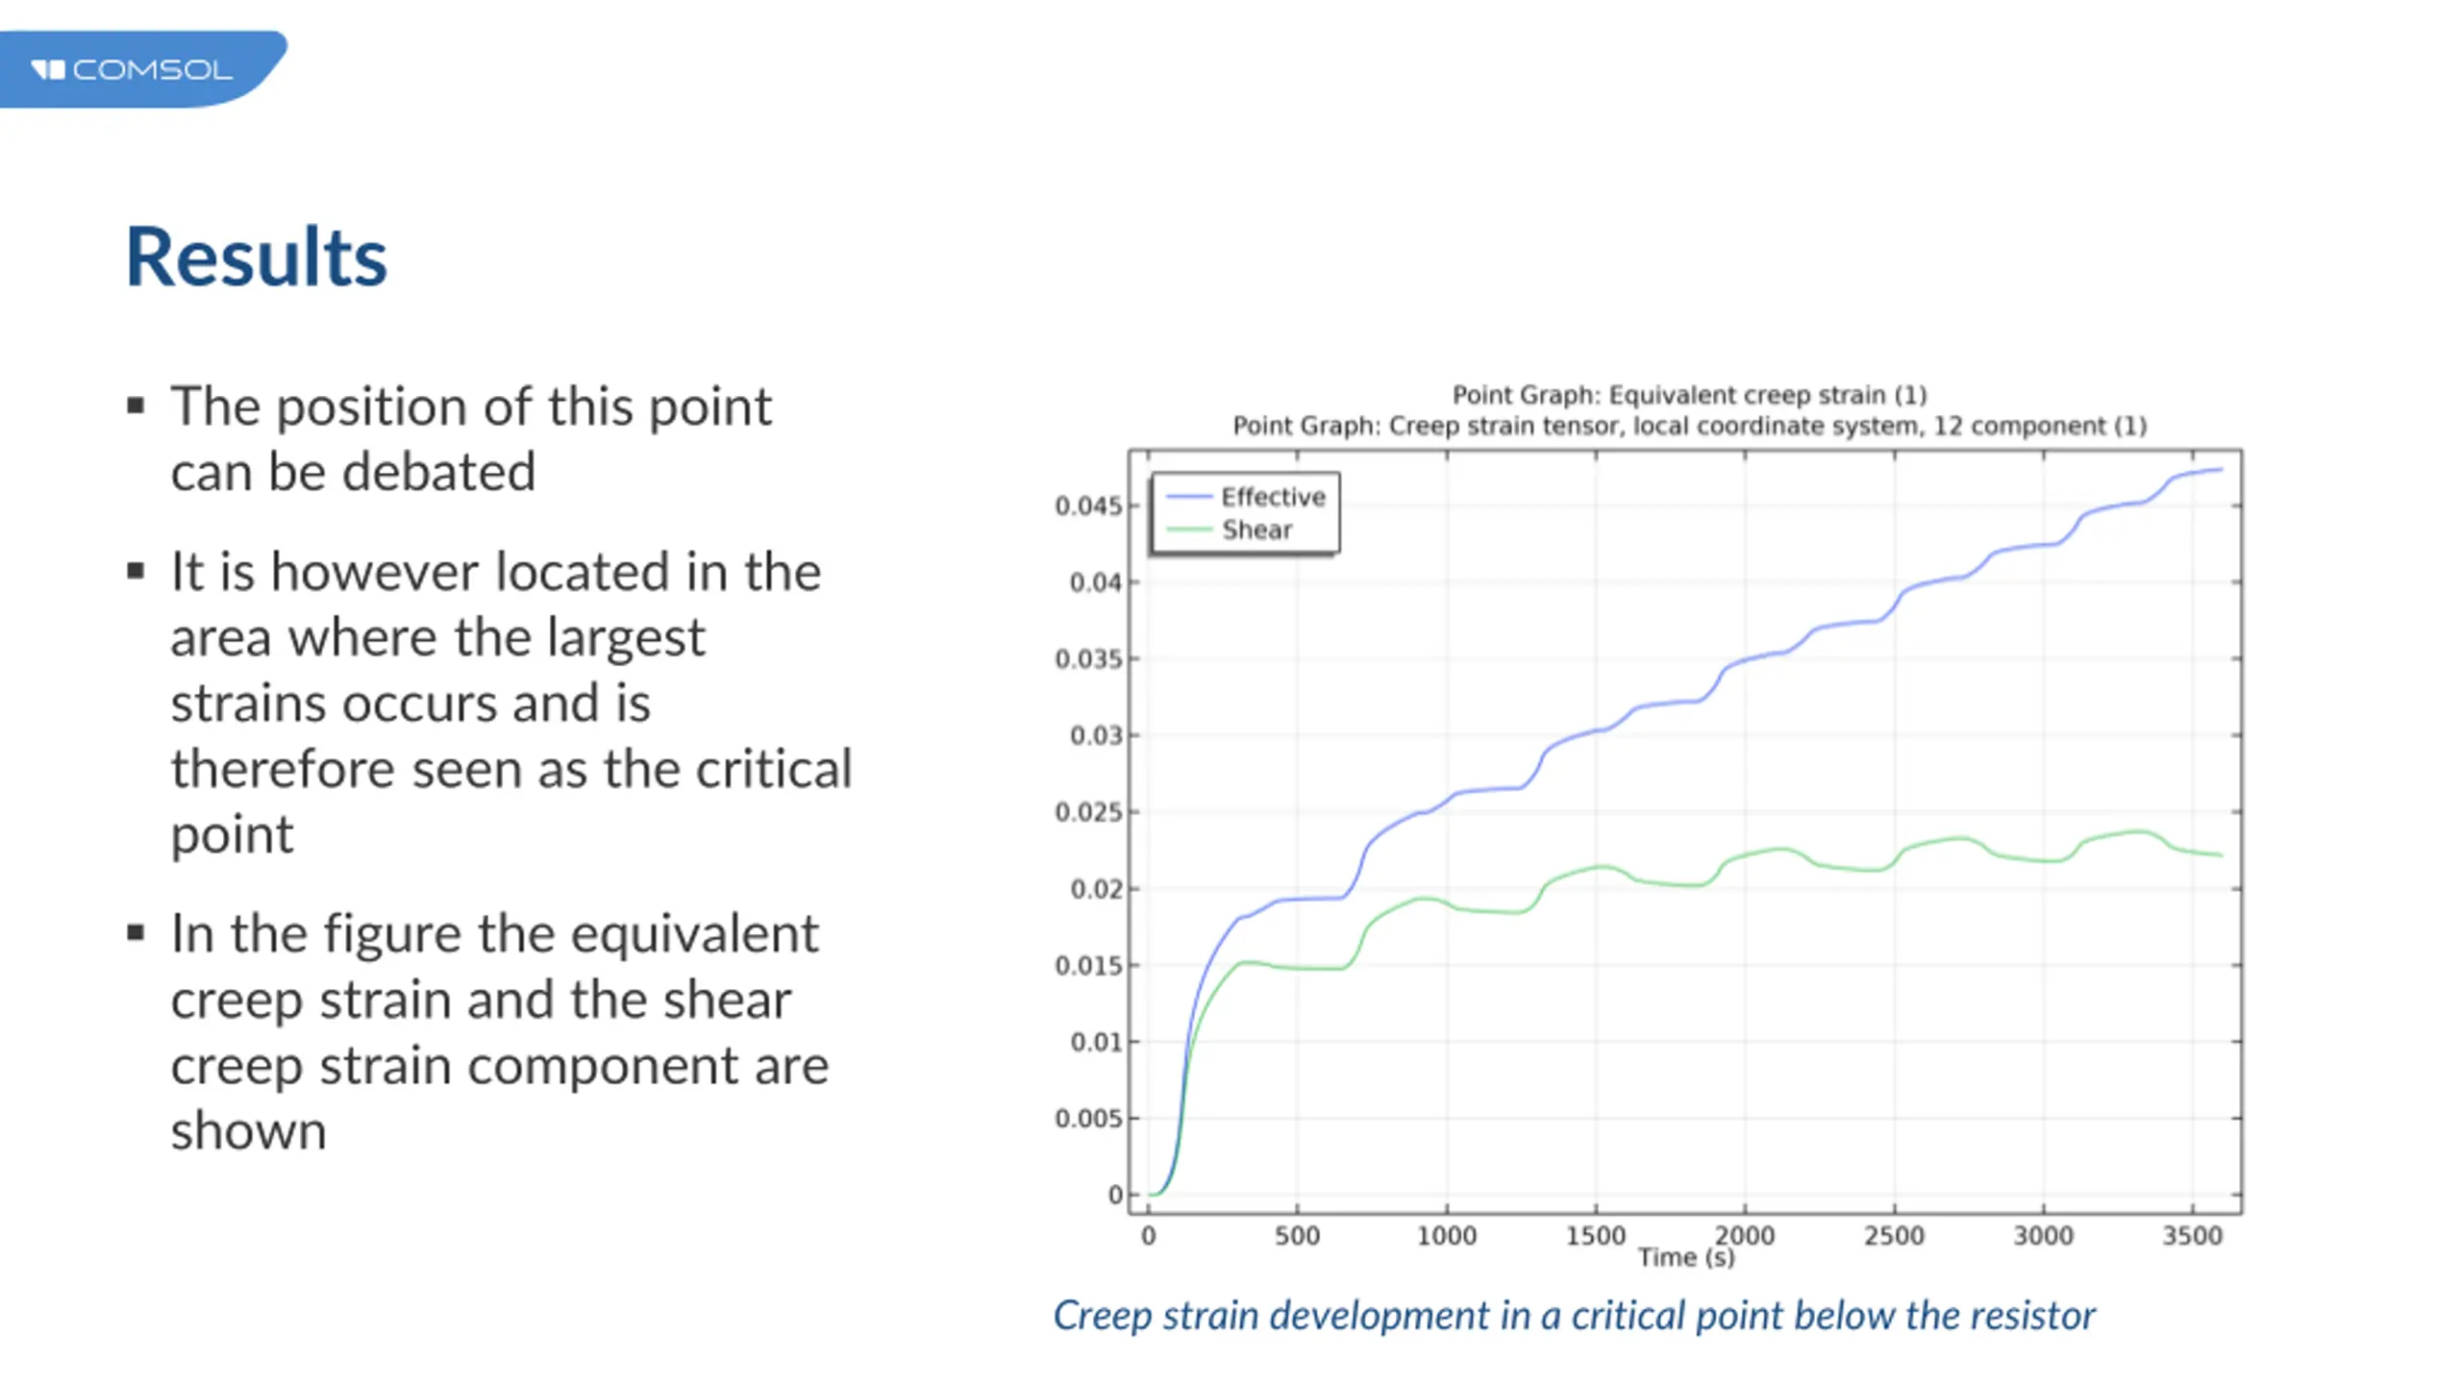Screen dimensions: 2461x1384
Task: Click the Shear label in the legend
Action: (x=1256, y=530)
